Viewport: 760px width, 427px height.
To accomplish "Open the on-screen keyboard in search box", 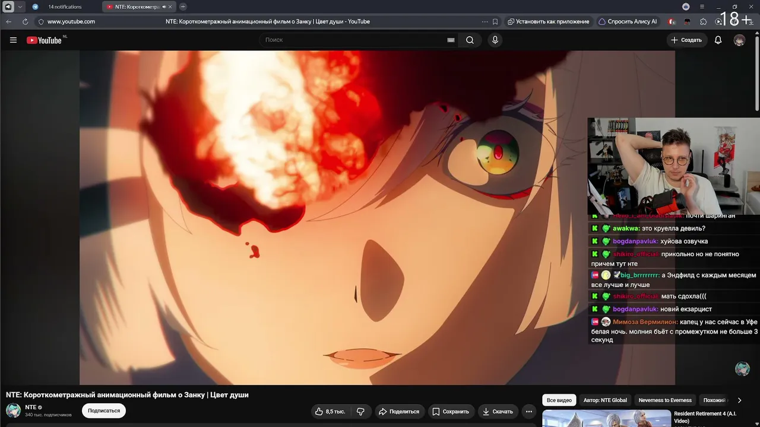I will (451, 40).
